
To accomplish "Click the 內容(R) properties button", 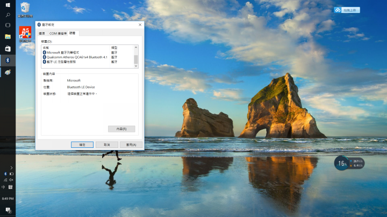I will [x=121, y=129].
